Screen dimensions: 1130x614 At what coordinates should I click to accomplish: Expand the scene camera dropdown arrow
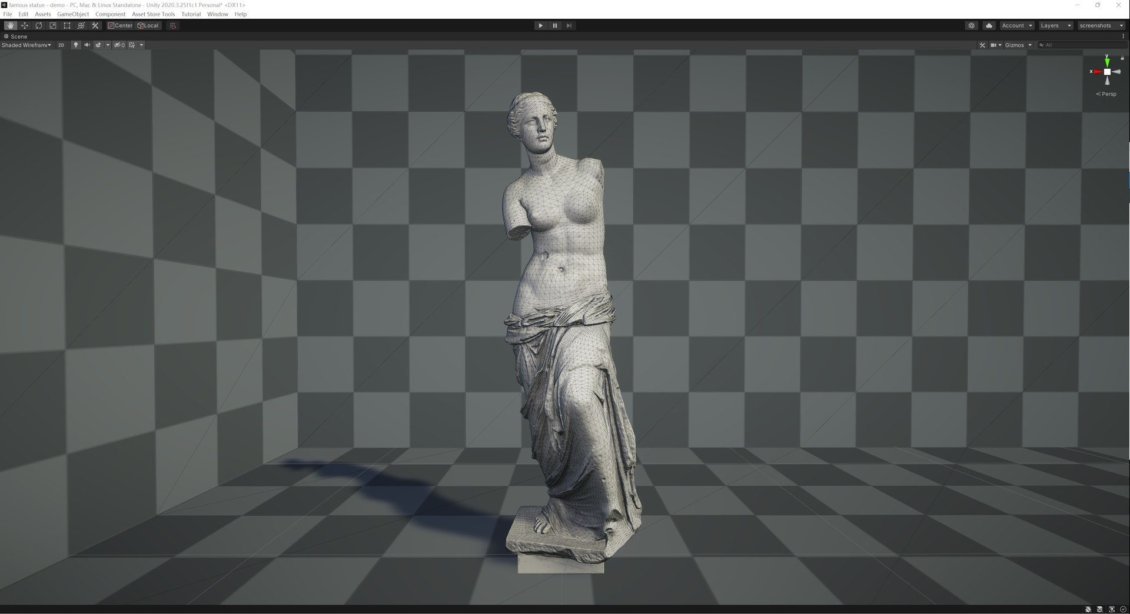[1000, 45]
